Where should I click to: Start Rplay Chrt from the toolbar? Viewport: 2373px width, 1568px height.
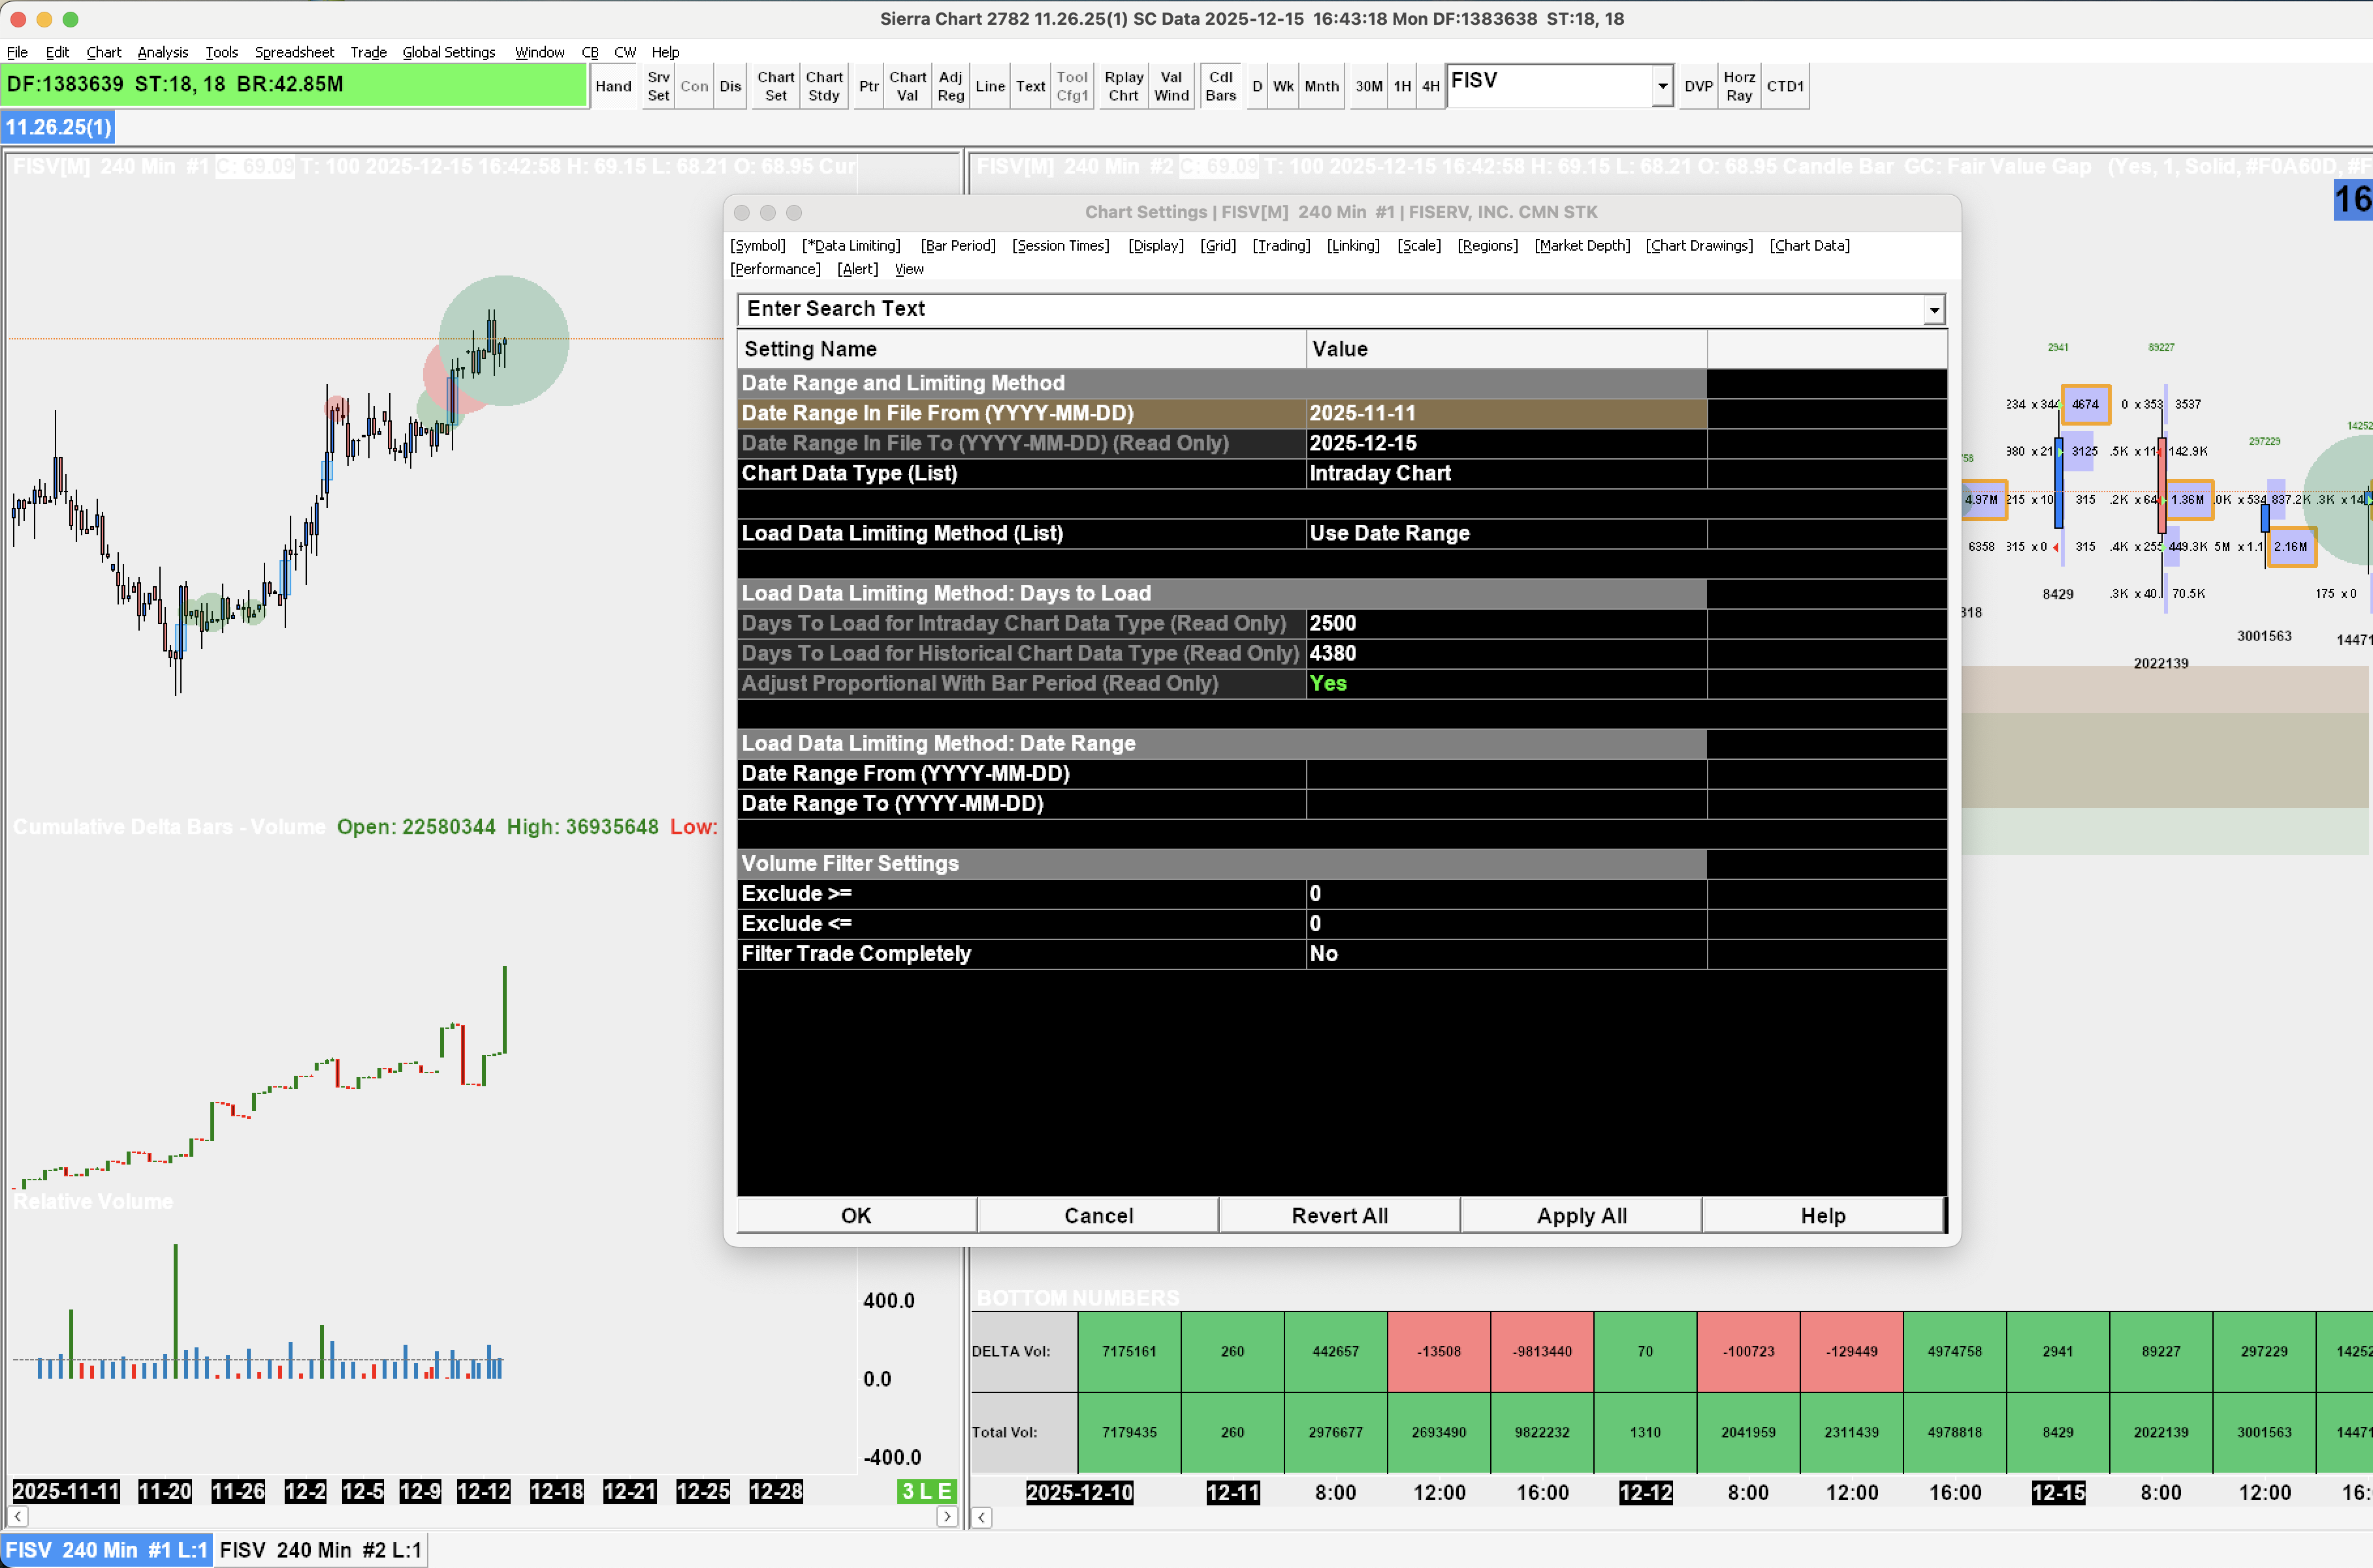pyautogui.click(x=1123, y=86)
